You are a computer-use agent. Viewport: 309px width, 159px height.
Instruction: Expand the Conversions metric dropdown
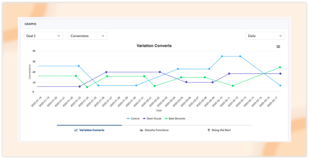click(x=88, y=36)
